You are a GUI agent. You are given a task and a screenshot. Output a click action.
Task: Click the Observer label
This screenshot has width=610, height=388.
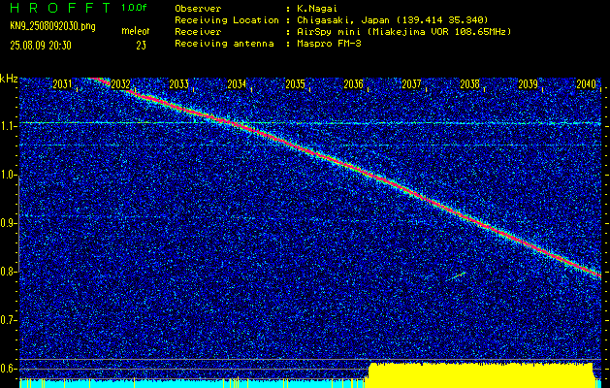coord(198,9)
